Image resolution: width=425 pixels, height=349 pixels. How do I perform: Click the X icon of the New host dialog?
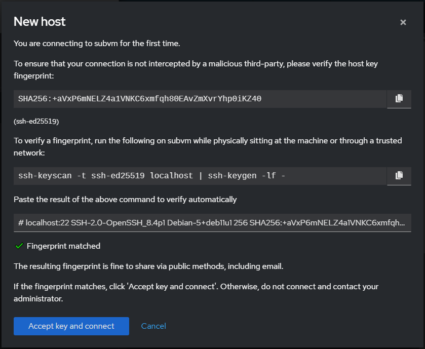coord(403,22)
